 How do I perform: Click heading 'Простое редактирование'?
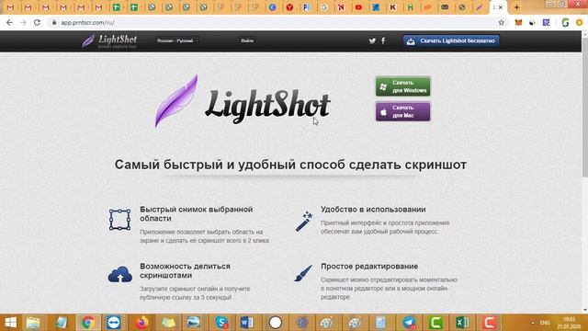coord(369,266)
